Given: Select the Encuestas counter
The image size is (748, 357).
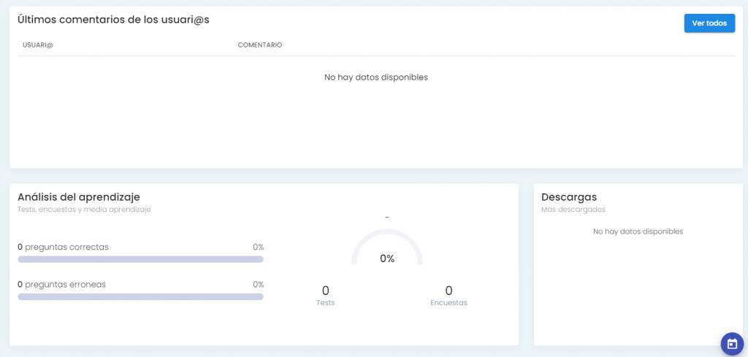Looking at the screenshot, I should [449, 296].
